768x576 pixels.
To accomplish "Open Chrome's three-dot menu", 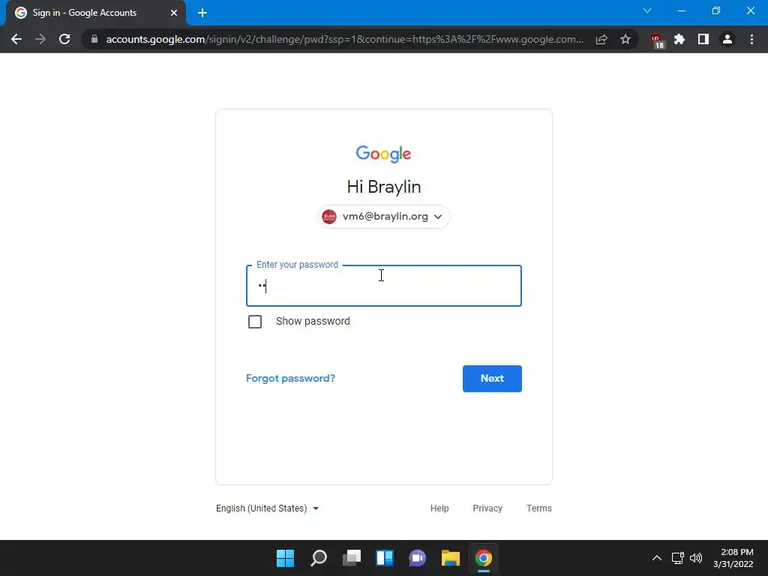I will coord(751,39).
